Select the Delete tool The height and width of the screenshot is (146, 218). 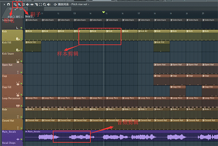[x=24, y=4]
